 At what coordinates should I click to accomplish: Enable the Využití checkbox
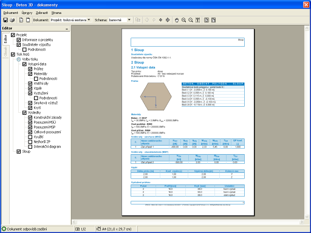coord(30,137)
